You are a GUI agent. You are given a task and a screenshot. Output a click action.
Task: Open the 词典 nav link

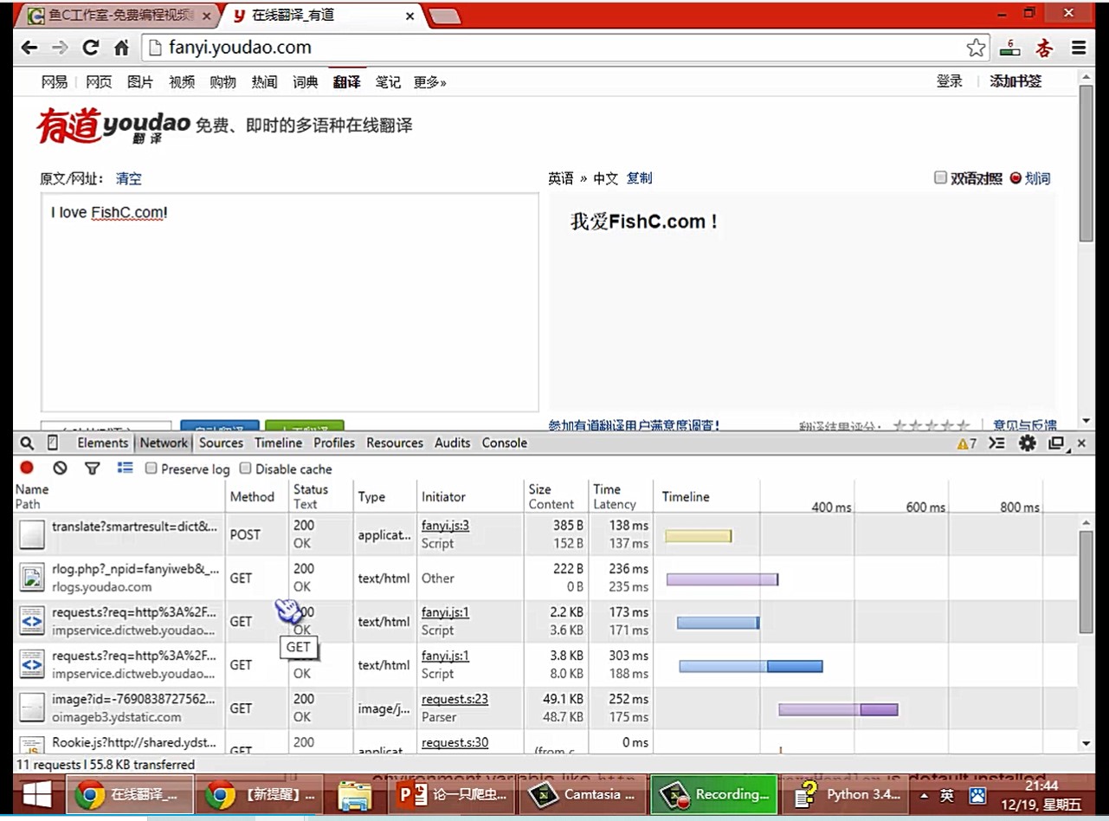pos(305,81)
